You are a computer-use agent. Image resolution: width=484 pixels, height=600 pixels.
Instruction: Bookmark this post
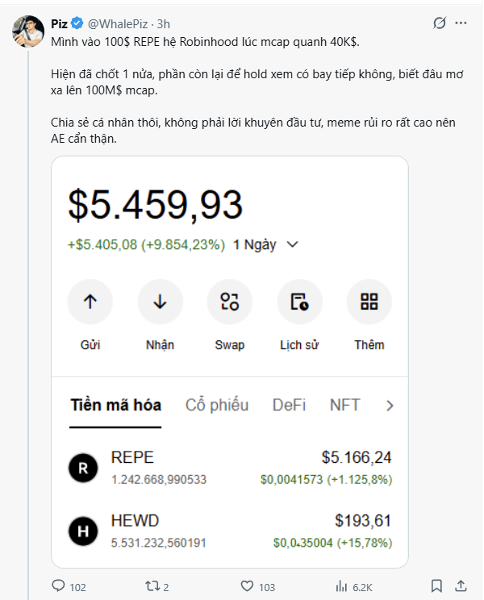pyautogui.click(x=436, y=585)
